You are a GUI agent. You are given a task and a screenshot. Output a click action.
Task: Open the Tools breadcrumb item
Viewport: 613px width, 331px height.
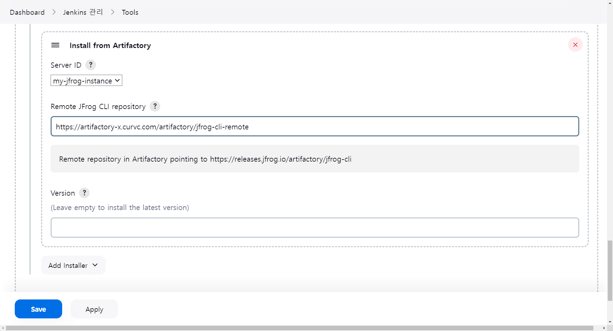click(x=130, y=12)
